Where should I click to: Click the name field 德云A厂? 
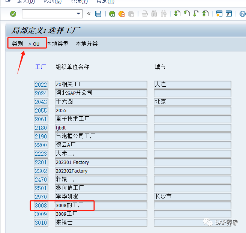[x=101, y=145]
